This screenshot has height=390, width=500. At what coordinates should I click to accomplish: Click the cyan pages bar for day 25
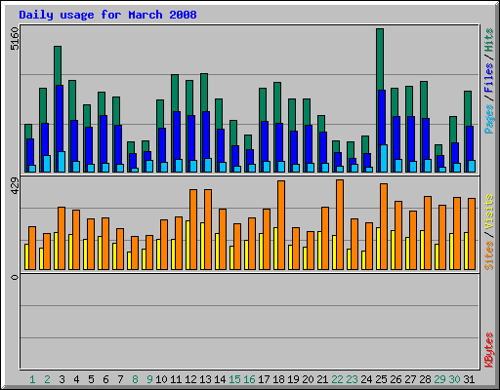point(384,158)
